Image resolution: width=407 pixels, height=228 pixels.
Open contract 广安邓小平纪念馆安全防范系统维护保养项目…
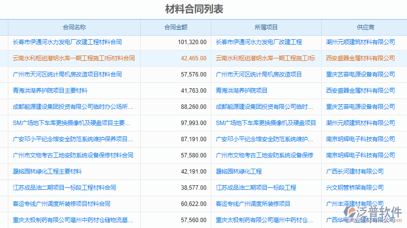point(73,139)
